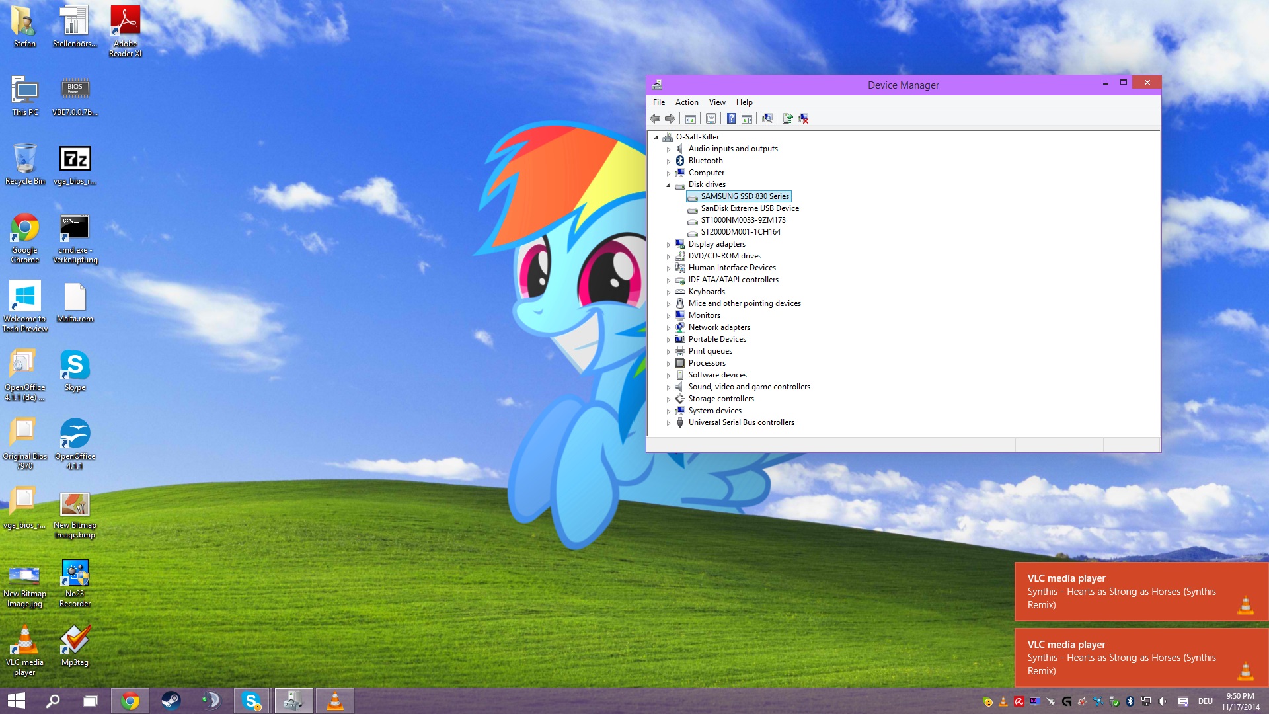
Task: Select the Mice and other pointing devices label
Action: pos(744,303)
